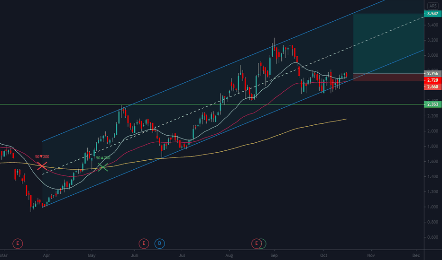
Task: Click the Apr label on time axis
Action: tap(46, 255)
